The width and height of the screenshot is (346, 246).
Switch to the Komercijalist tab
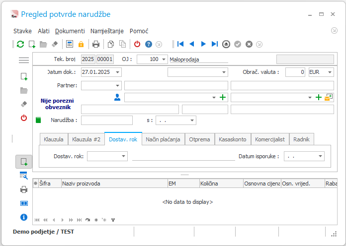point(270,139)
